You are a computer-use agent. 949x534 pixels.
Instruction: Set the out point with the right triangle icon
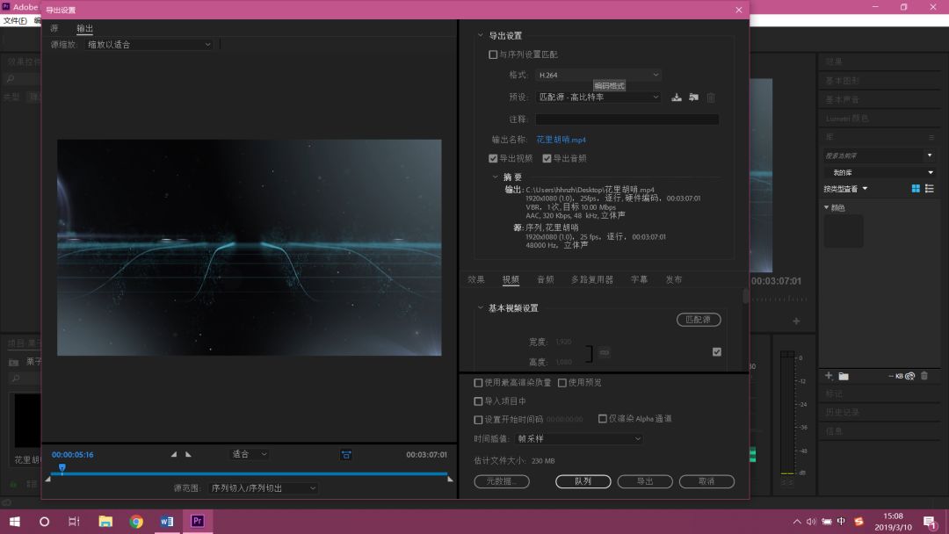tap(188, 454)
